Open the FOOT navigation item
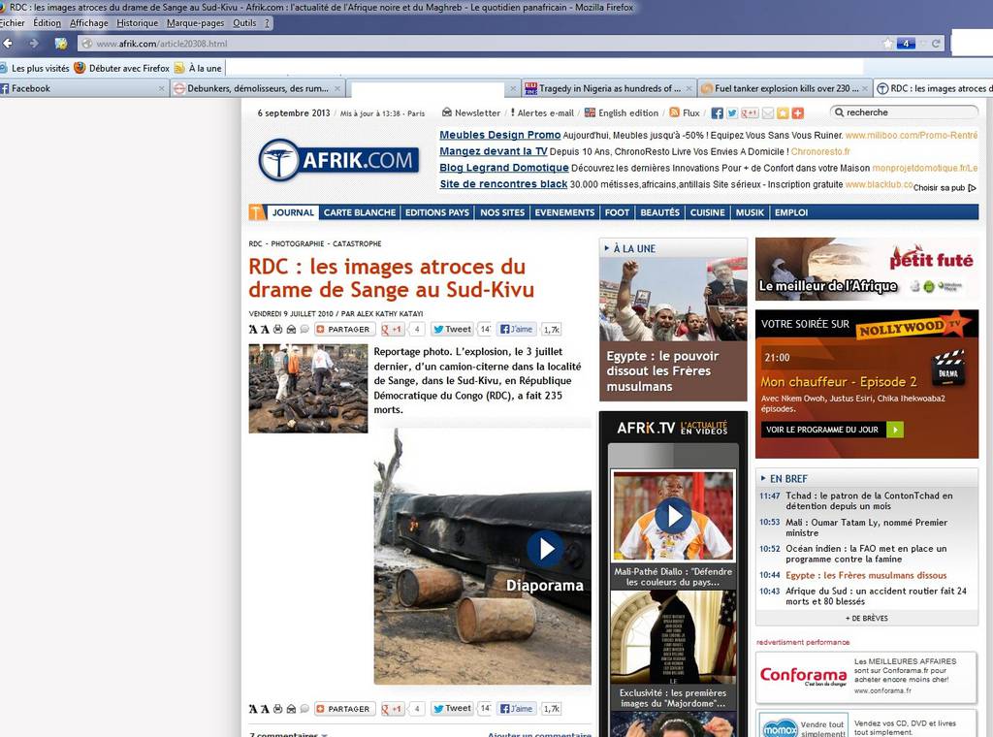Image resolution: width=993 pixels, height=737 pixels. click(x=617, y=212)
